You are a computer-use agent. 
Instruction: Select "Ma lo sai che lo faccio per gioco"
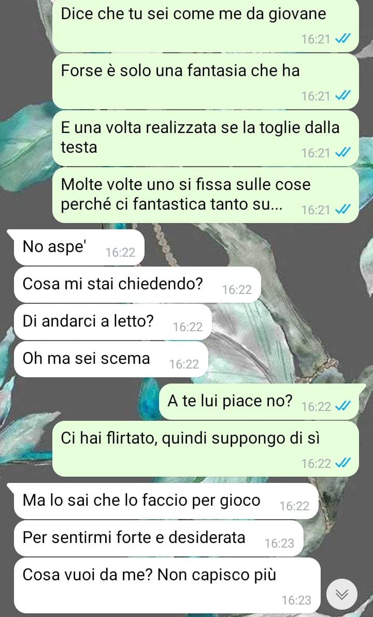tap(166, 501)
